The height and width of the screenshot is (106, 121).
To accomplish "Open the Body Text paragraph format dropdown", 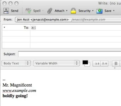I will point(16,63).
